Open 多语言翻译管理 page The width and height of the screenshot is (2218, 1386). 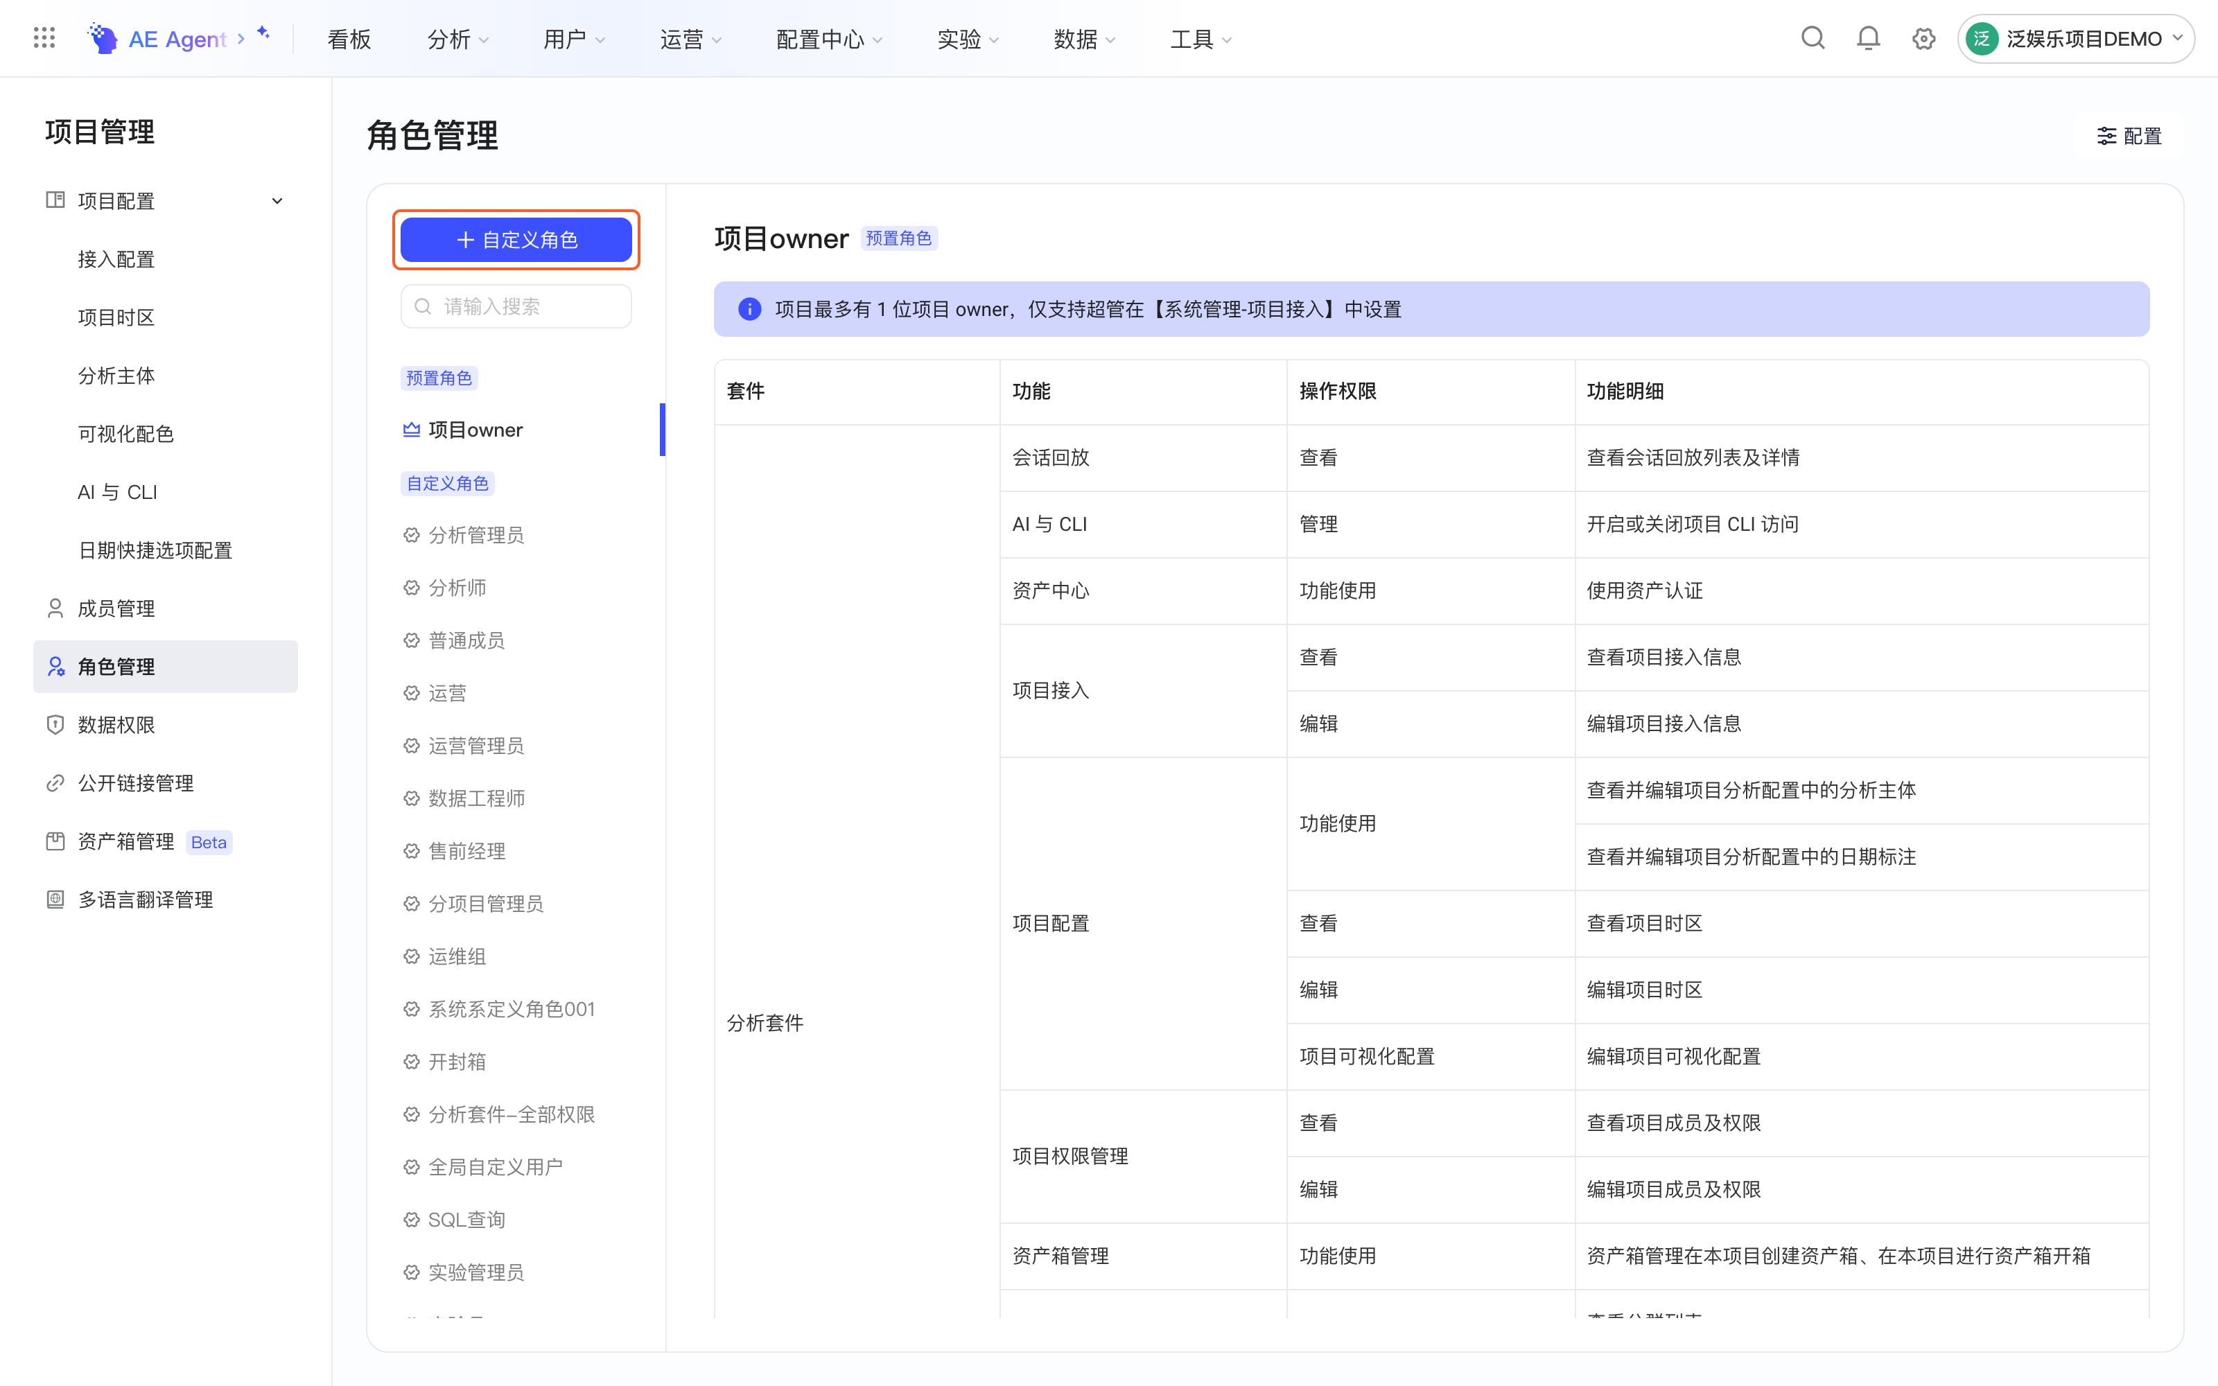(x=165, y=900)
